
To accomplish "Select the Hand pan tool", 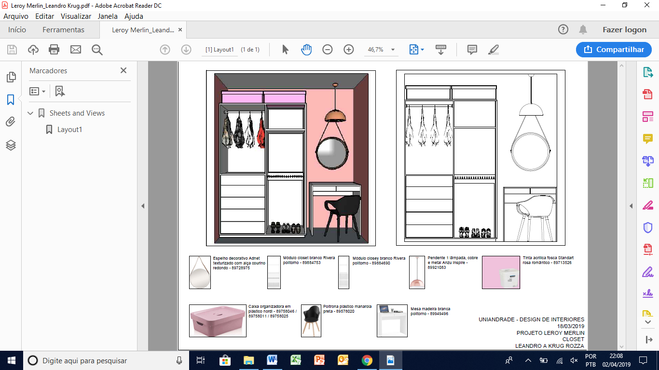I will pyautogui.click(x=306, y=50).
